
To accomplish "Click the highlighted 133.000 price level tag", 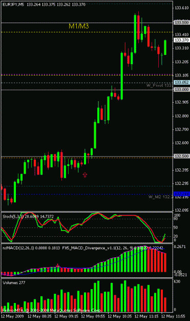I will point(181,89).
